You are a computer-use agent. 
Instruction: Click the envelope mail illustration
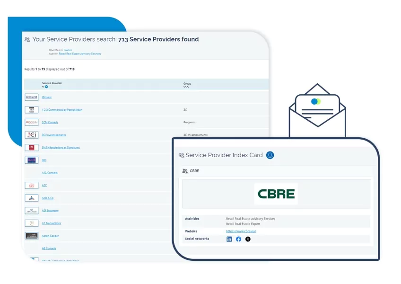pos(317,106)
